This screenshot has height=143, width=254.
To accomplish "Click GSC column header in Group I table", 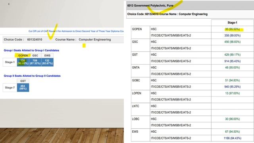I will [x=35, y=56].
